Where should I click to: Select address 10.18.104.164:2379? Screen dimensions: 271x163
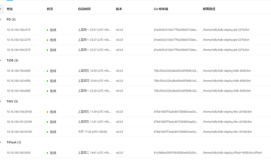click(18, 50)
